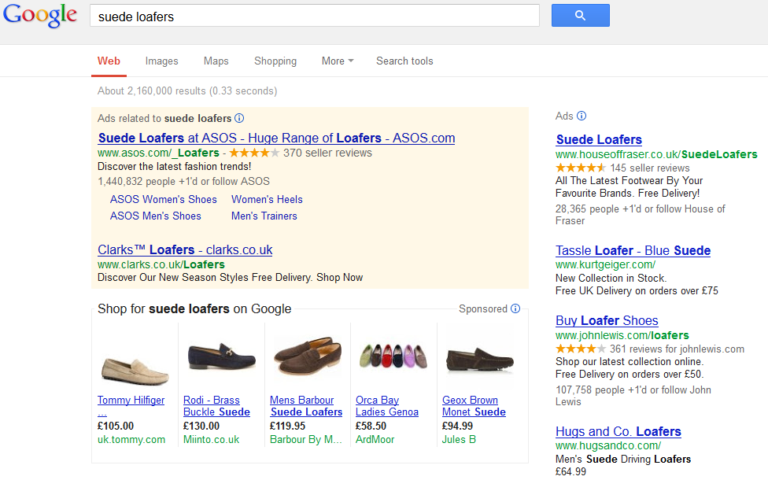Open Rodi - Brass Buckle Suede link
This screenshot has height=480, width=768.
click(216, 406)
